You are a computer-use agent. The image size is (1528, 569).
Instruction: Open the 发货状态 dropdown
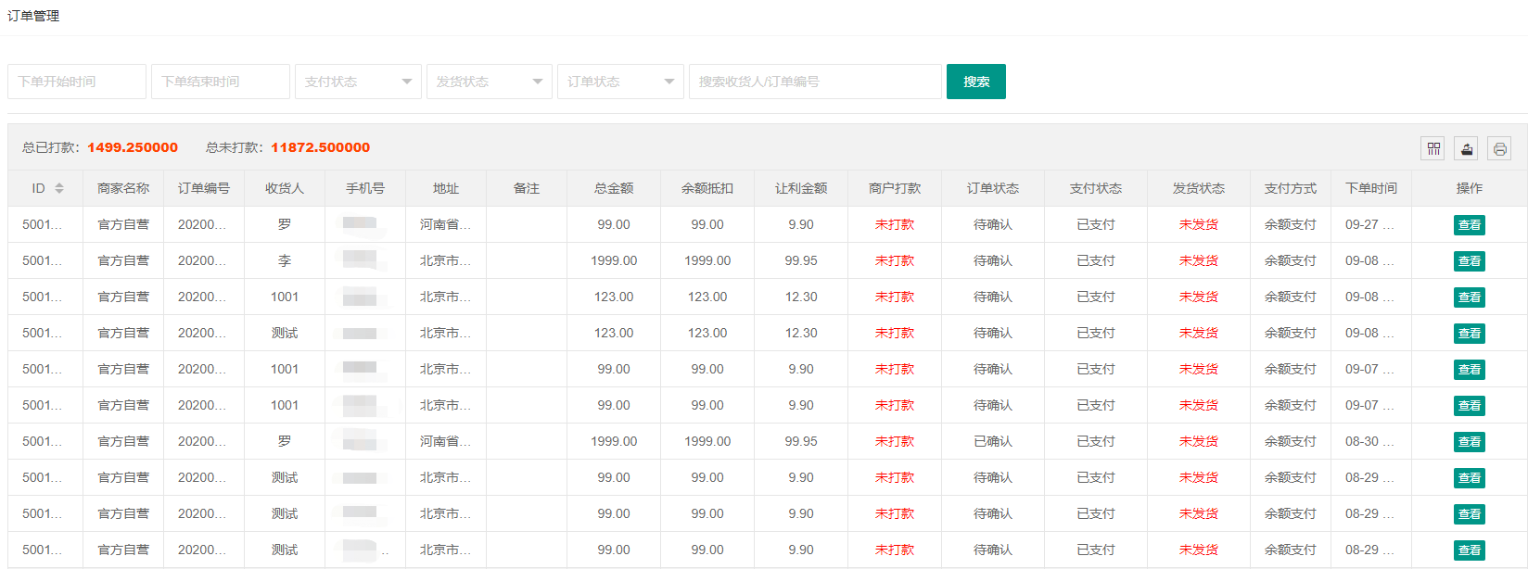pos(489,82)
